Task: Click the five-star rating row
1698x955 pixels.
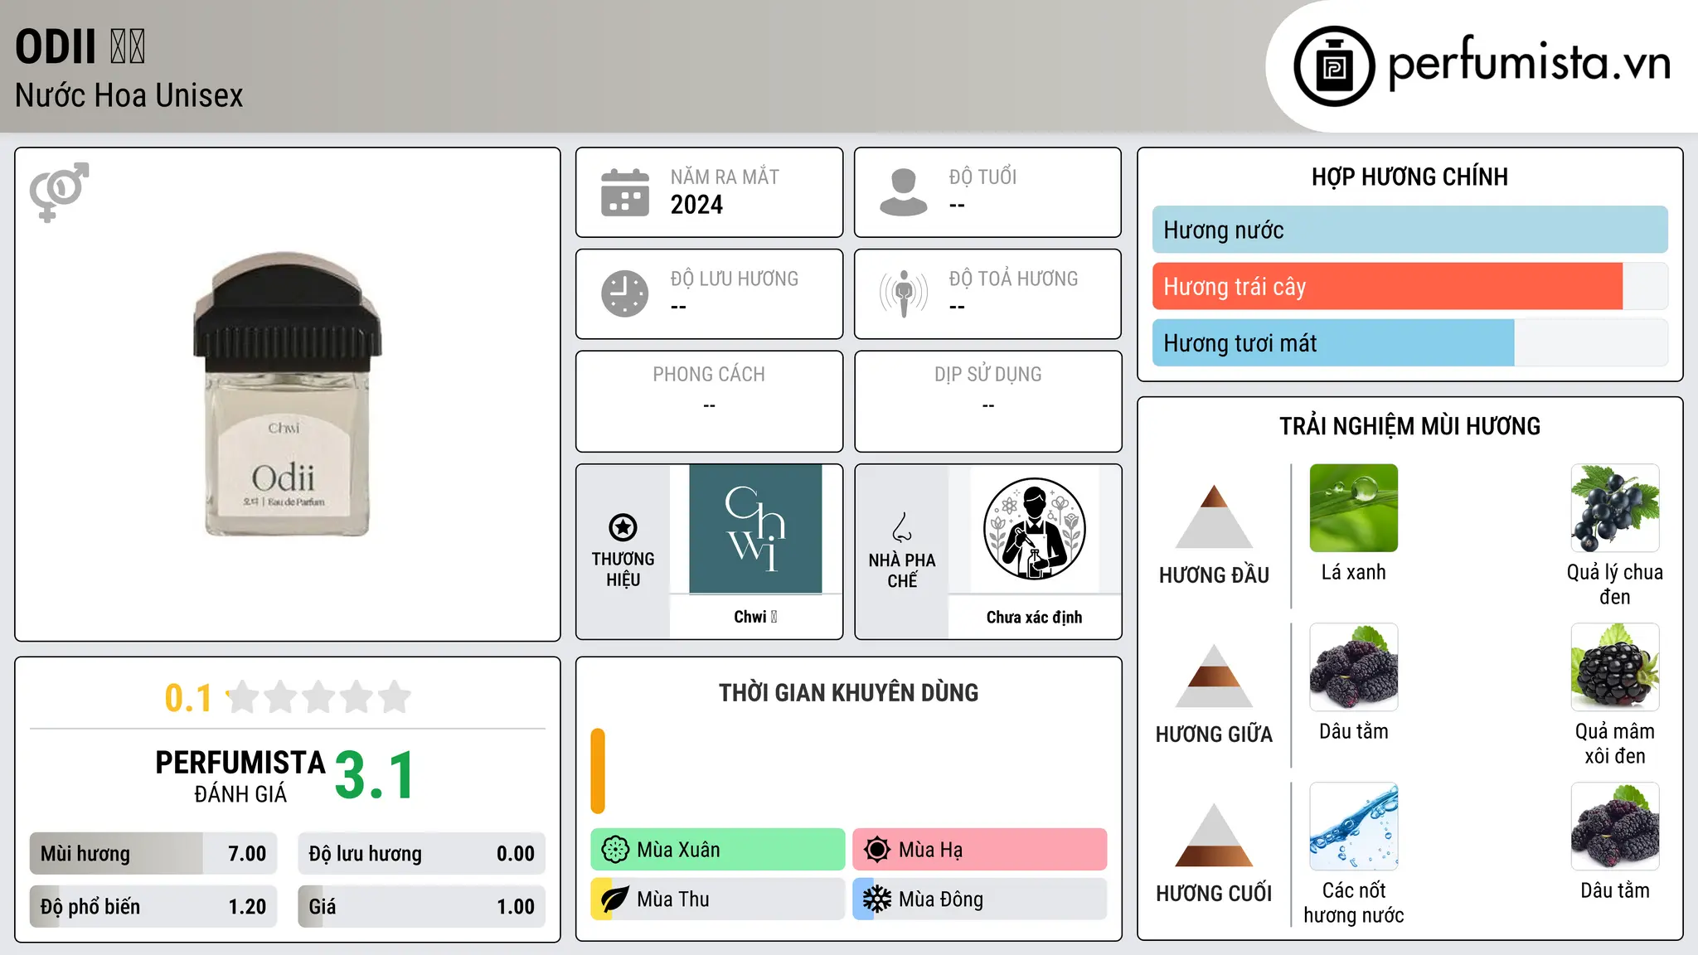Action: [318, 697]
